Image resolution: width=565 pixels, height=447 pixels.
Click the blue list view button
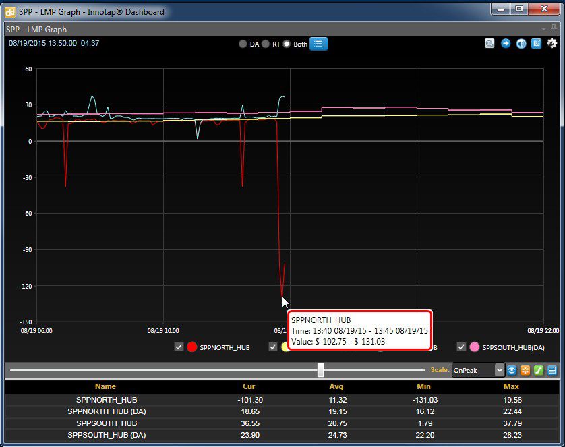(318, 44)
